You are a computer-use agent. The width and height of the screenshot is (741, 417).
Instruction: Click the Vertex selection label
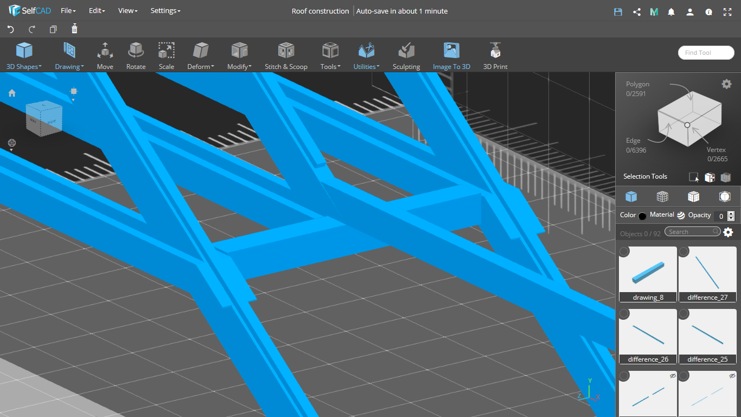coord(717,149)
